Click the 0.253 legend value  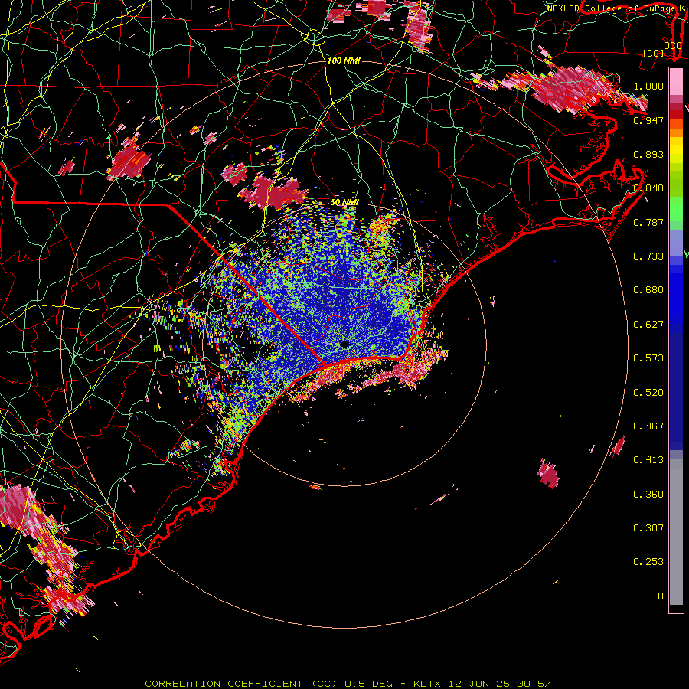(x=648, y=562)
